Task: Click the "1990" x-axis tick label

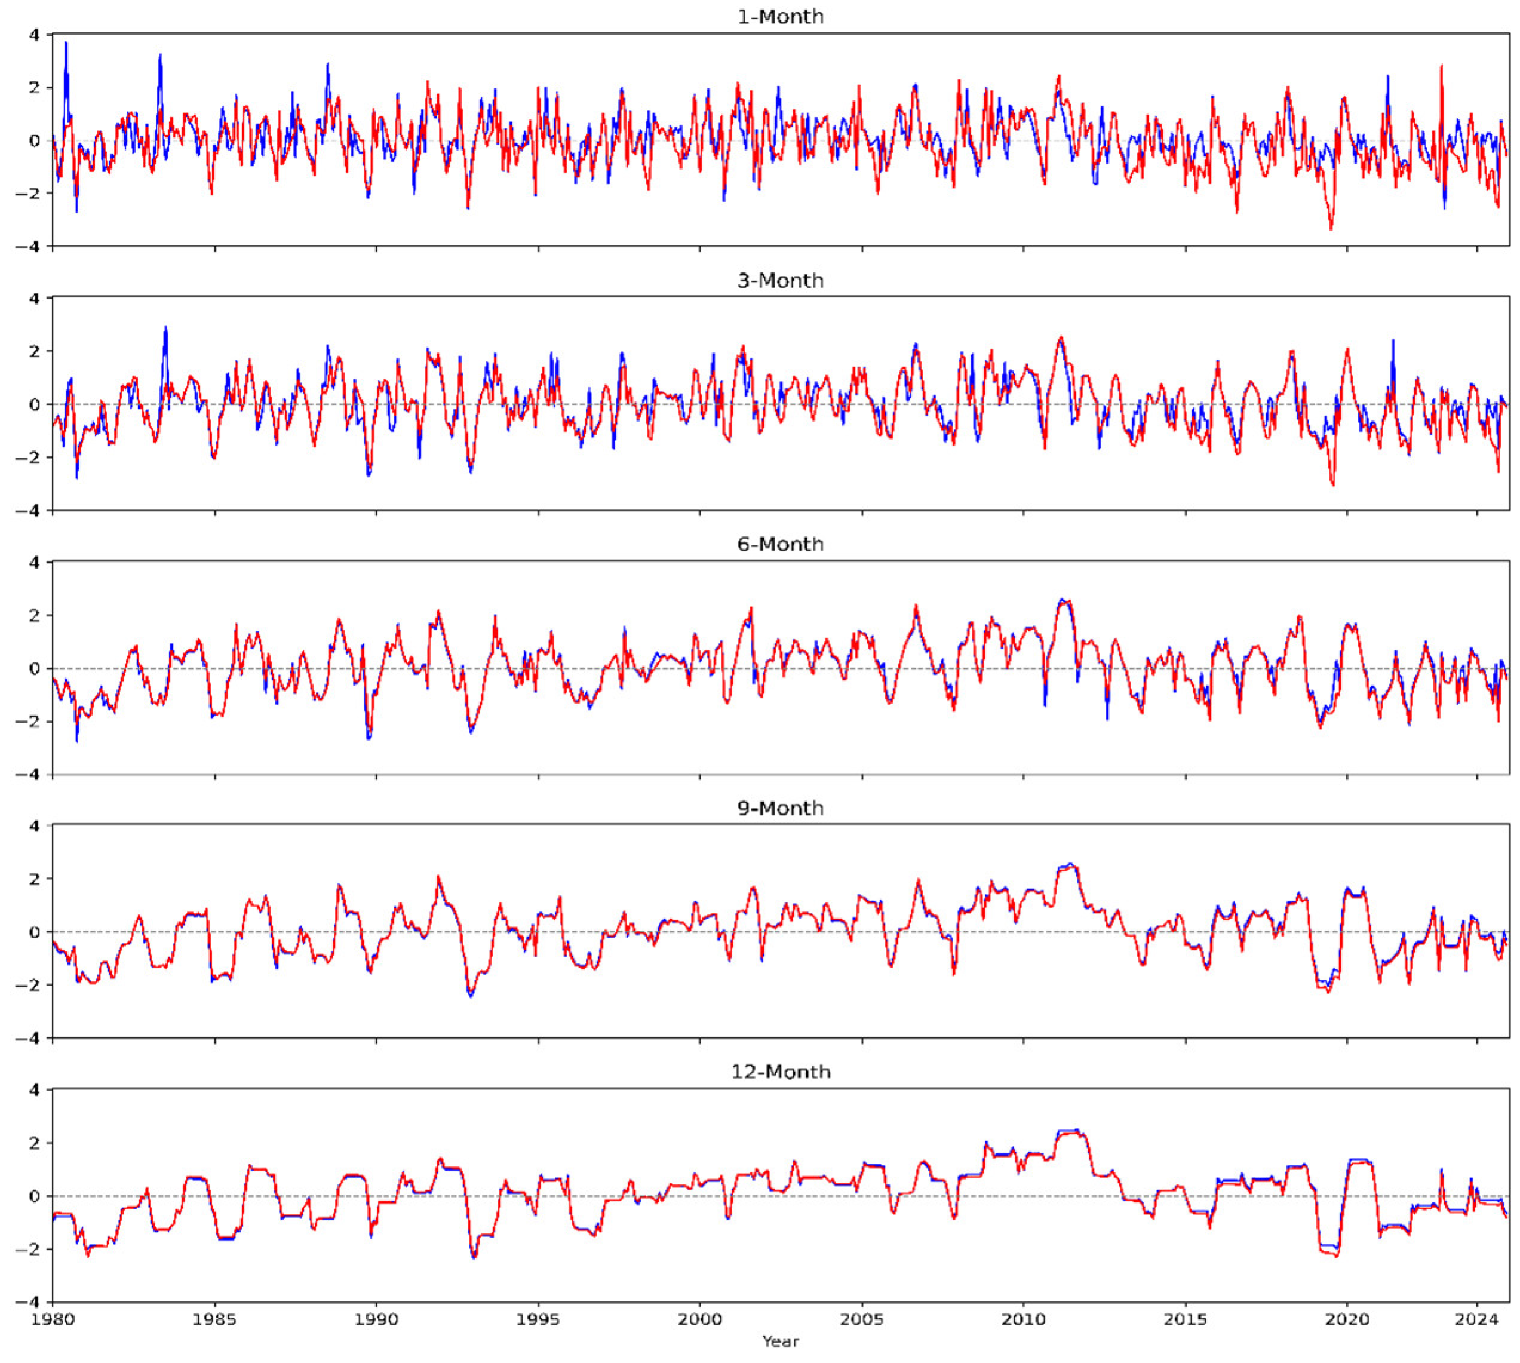Action: tap(377, 1319)
